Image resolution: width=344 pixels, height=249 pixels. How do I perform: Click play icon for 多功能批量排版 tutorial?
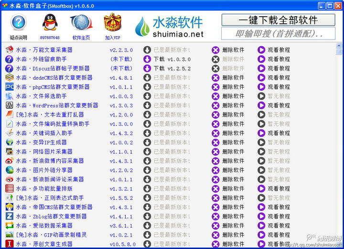(261, 188)
